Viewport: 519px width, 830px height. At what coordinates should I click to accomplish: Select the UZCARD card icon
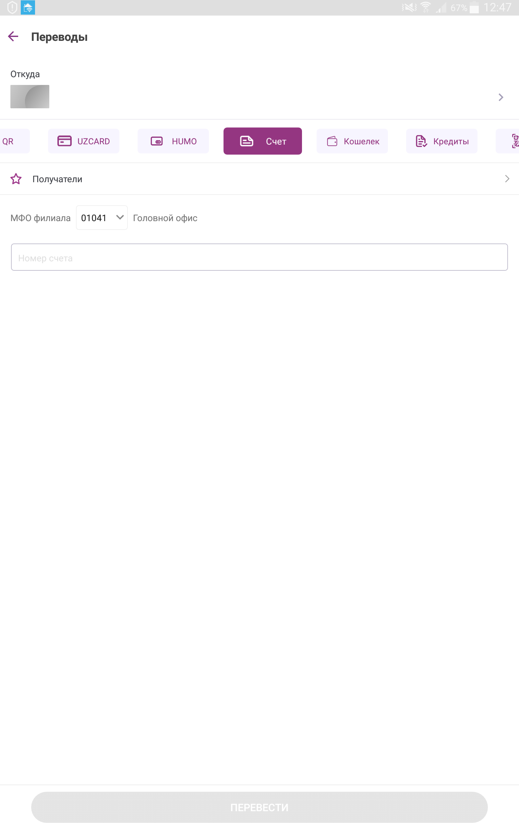(x=64, y=141)
